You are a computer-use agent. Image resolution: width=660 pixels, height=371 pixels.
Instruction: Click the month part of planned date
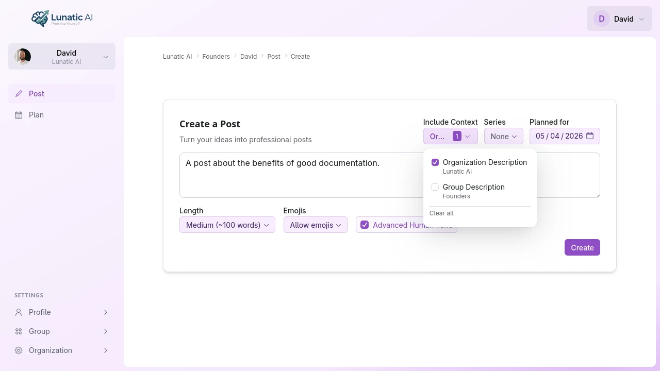[x=540, y=136]
